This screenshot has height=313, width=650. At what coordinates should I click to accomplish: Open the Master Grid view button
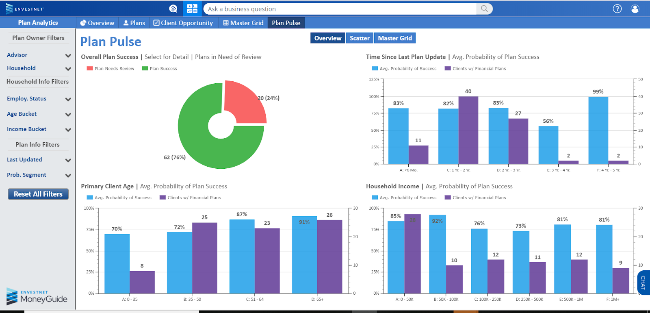click(395, 38)
